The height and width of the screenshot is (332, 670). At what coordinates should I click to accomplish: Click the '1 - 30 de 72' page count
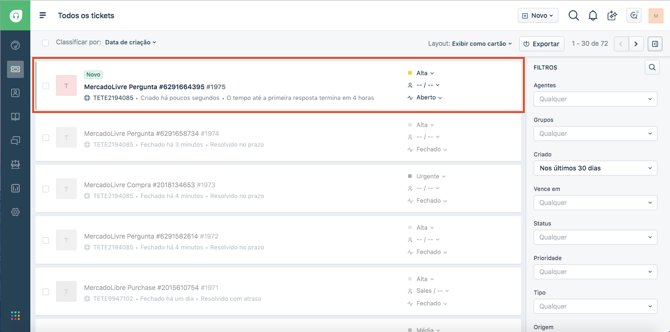[x=590, y=43]
